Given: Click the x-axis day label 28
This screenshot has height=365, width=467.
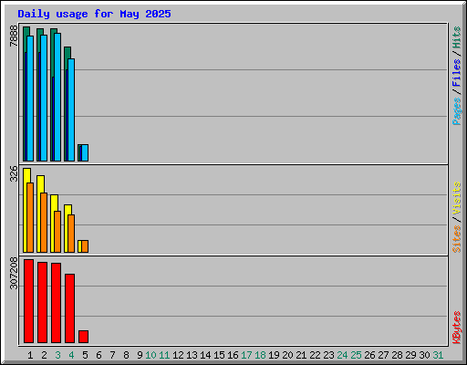Looking at the screenshot, I should click(x=397, y=355).
